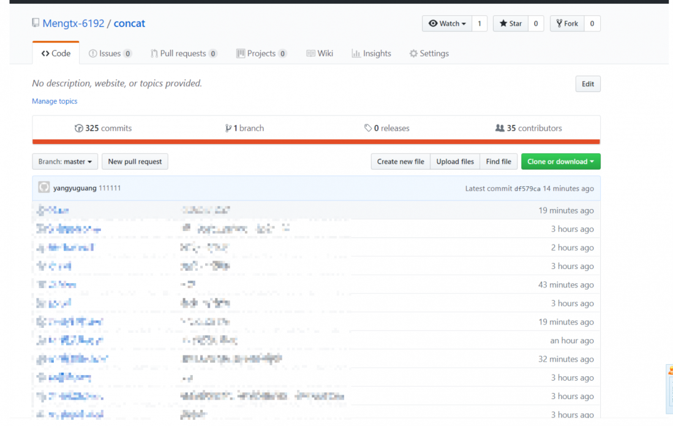Open the latest commit hash df579ca
This screenshot has width=673, height=426.
[x=527, y=189]
